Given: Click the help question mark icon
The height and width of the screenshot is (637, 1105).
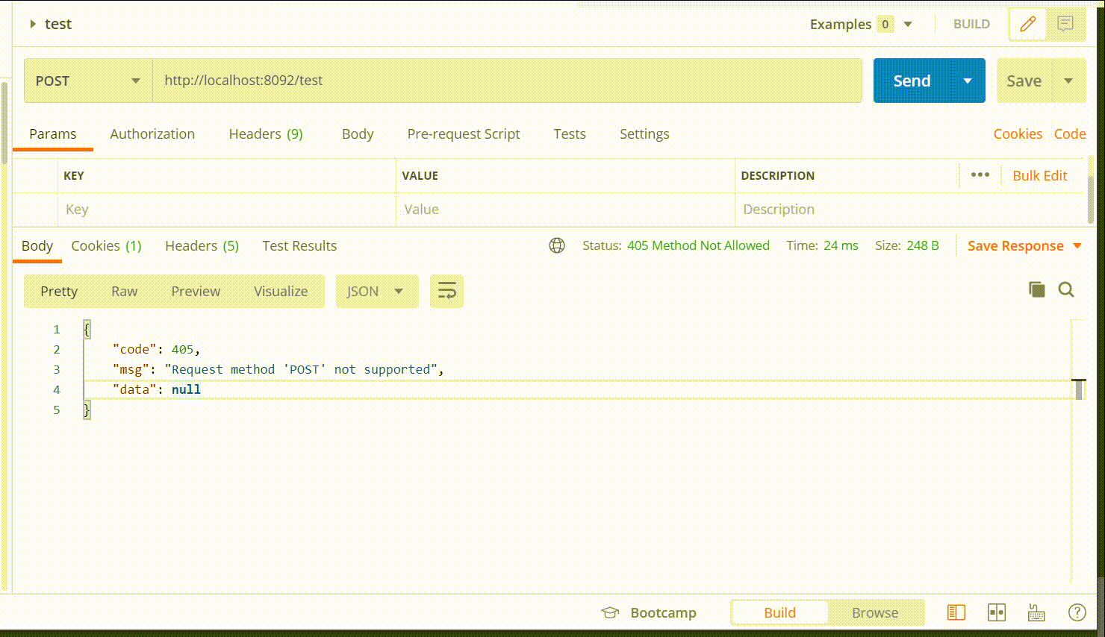Looking at the screenshot, I should pyautogui.click(x=1077, y=612).
